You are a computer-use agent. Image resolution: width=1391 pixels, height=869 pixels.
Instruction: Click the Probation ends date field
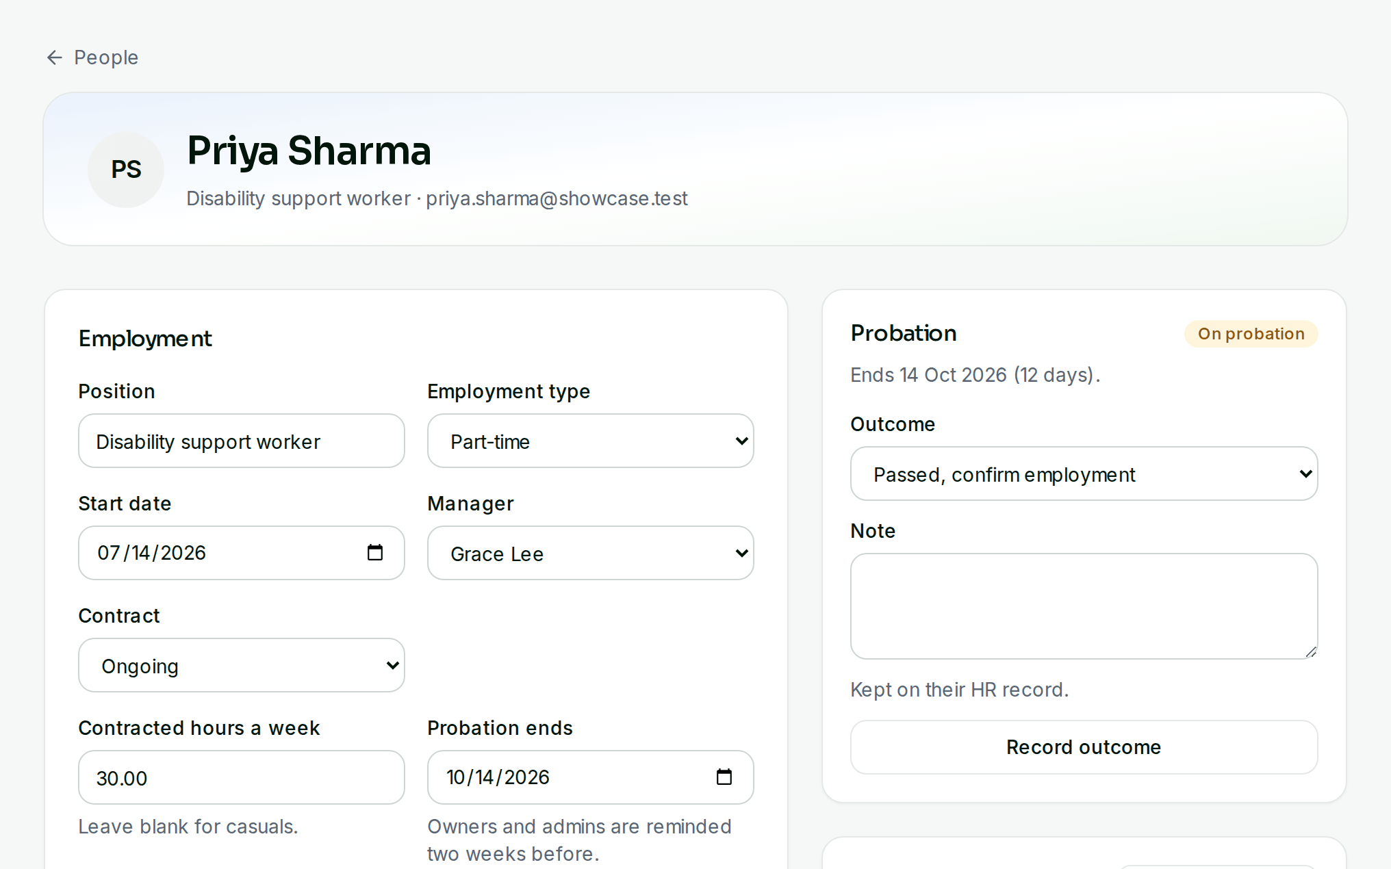click(x=591, y=777)
